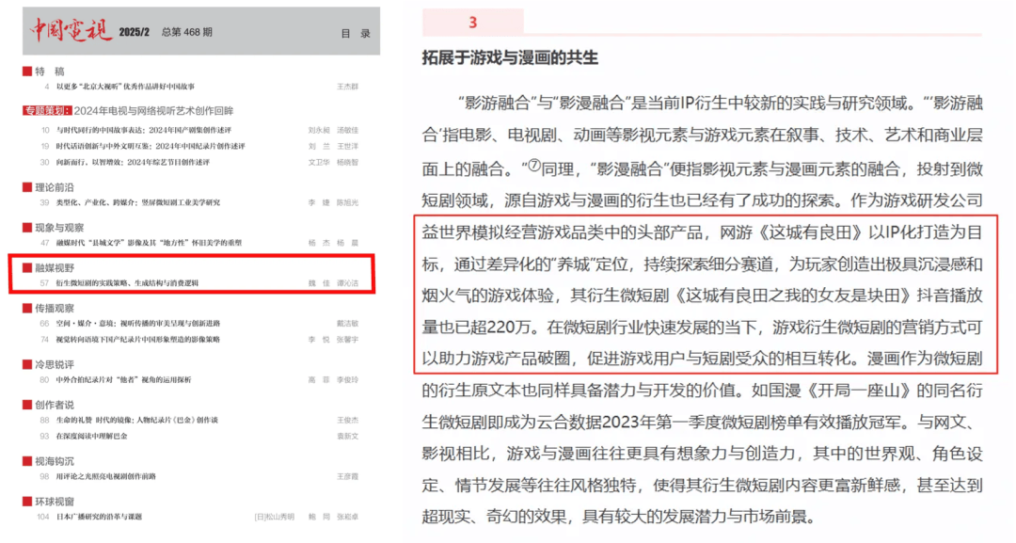Click the red square beside 现象与观察
This screenshot has width=1016, height=543.
tap(27, 228)
